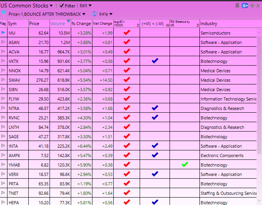Open the Price>1, BOUNCE AFTER THROWBACK filter dropdown
The image size is (262, 205).
[x=47, y=14]
